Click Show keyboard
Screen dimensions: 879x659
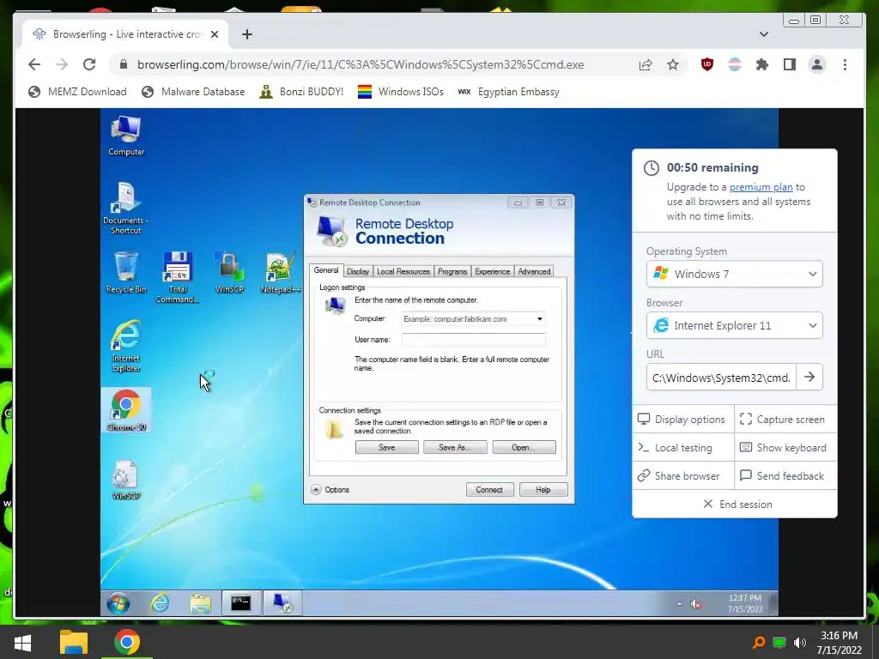pos(785,448)
